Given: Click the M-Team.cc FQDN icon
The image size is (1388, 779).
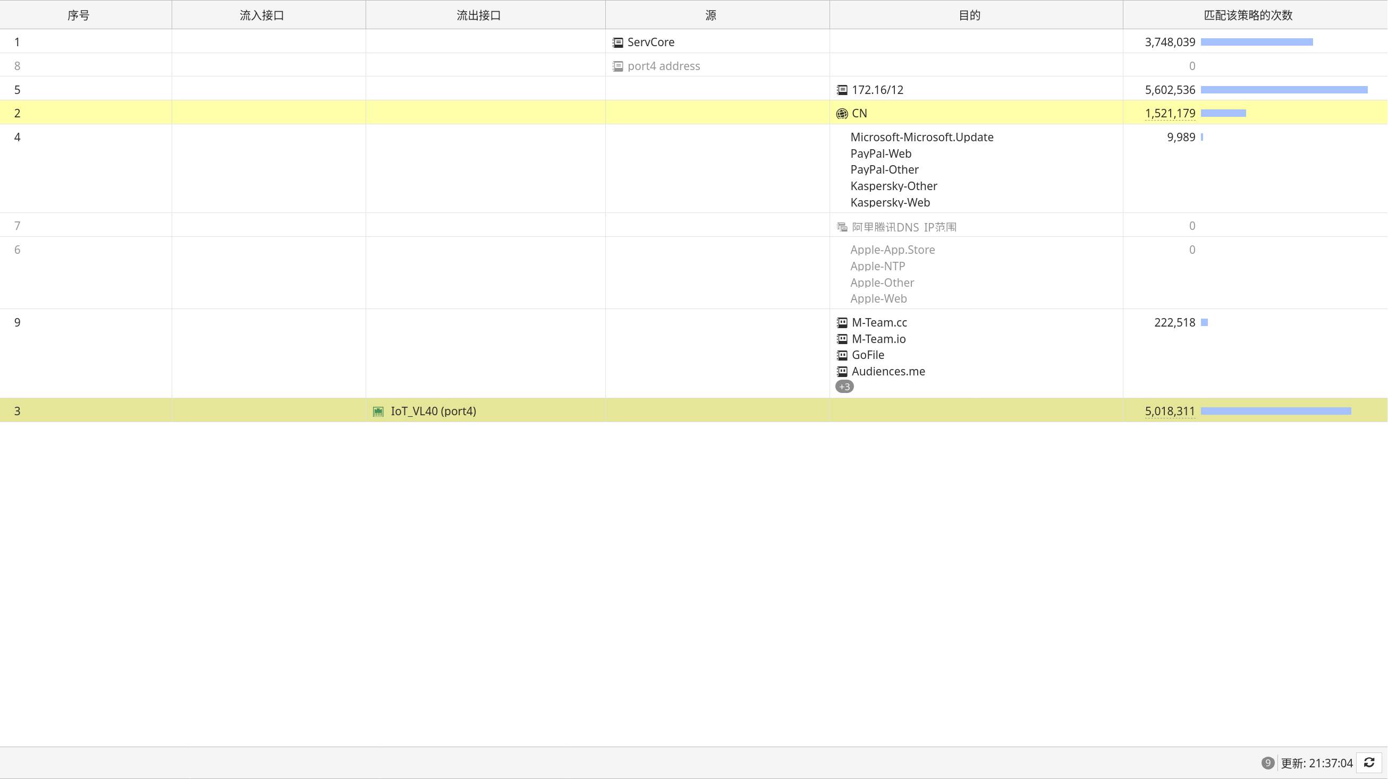Looking at the screenshot, I should point(842,323).
